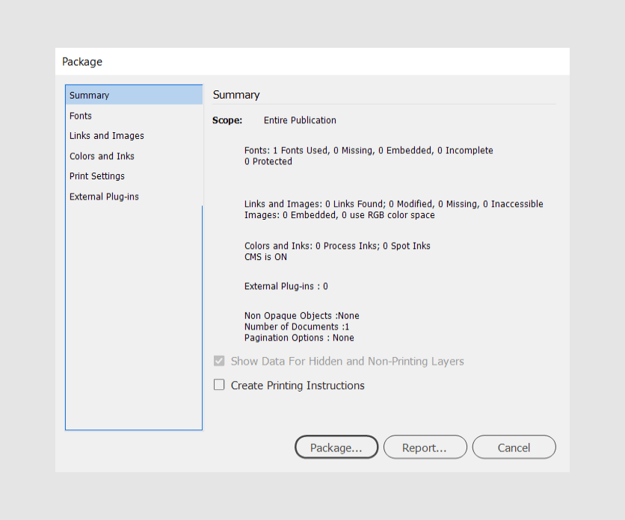Uncheck the Create Printing Instructions box

pos(219,384)
